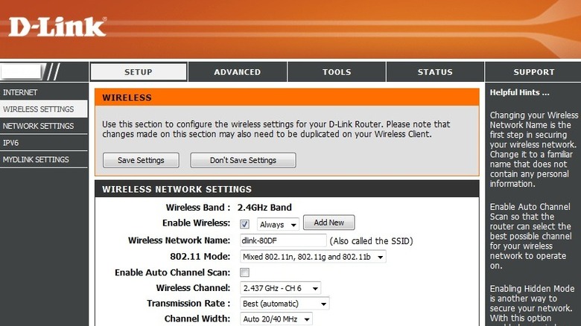
Task: Click the Helpful Hints heading
Action: 519,92
